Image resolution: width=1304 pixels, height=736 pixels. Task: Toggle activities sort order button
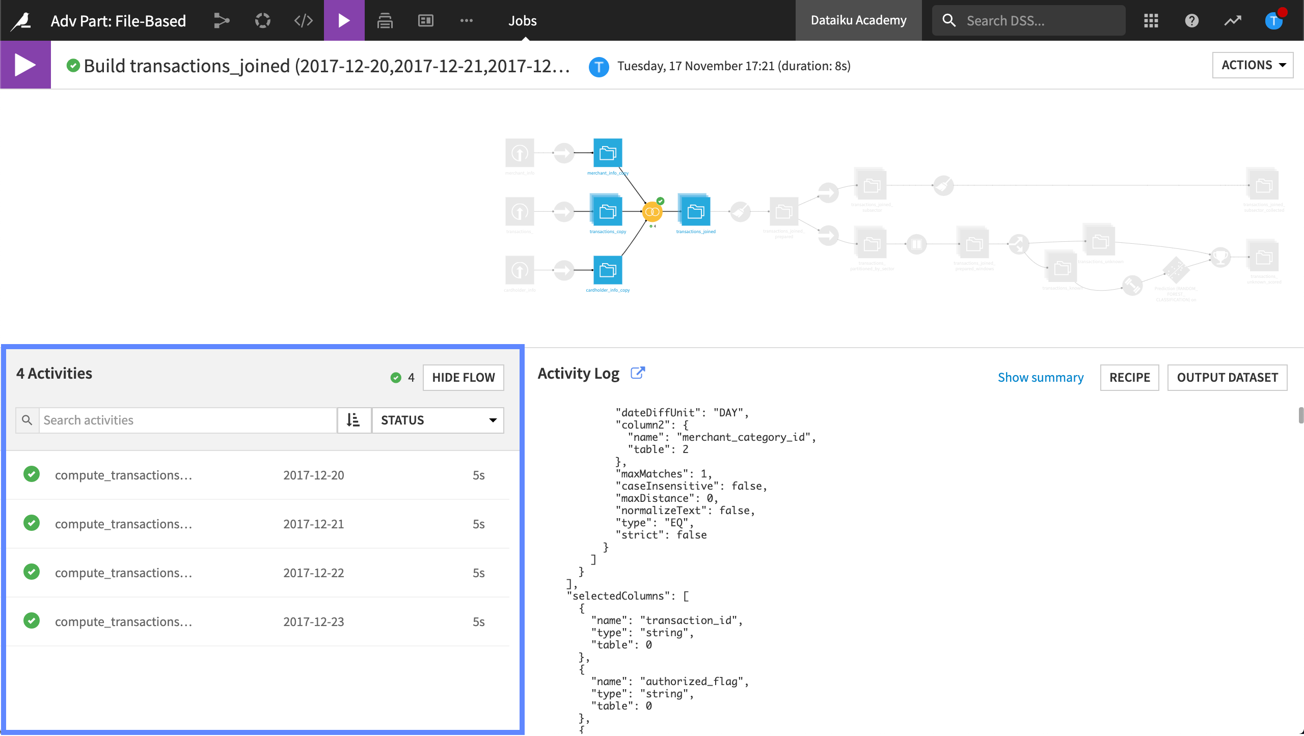[x=354, y=420]
